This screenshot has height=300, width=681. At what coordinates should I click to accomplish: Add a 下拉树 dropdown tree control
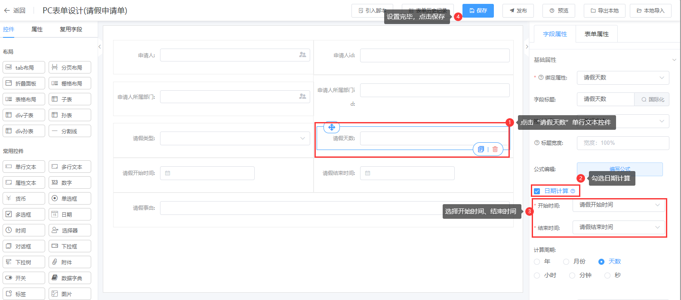24,262
